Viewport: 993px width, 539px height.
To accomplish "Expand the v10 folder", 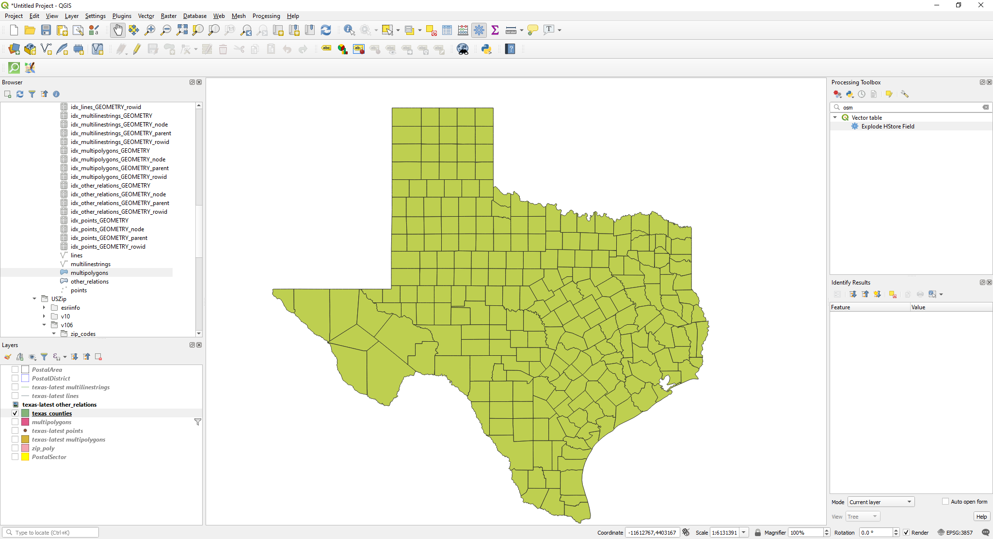I will pos(44,316).
